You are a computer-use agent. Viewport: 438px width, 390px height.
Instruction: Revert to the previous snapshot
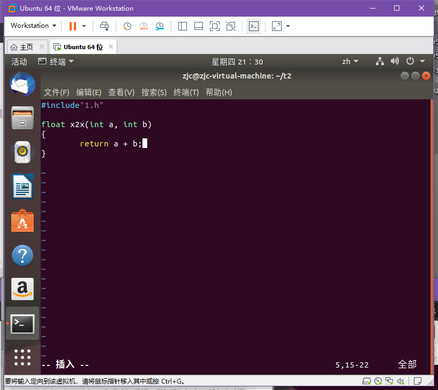click(144, 26)
